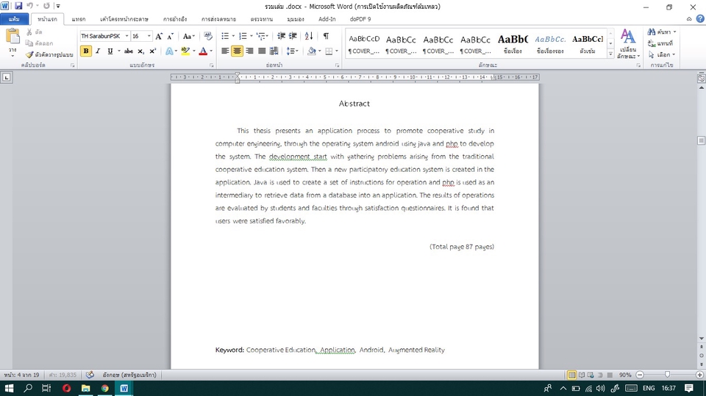Open Font size dropdown showing 16

click(x=149, y=36)
